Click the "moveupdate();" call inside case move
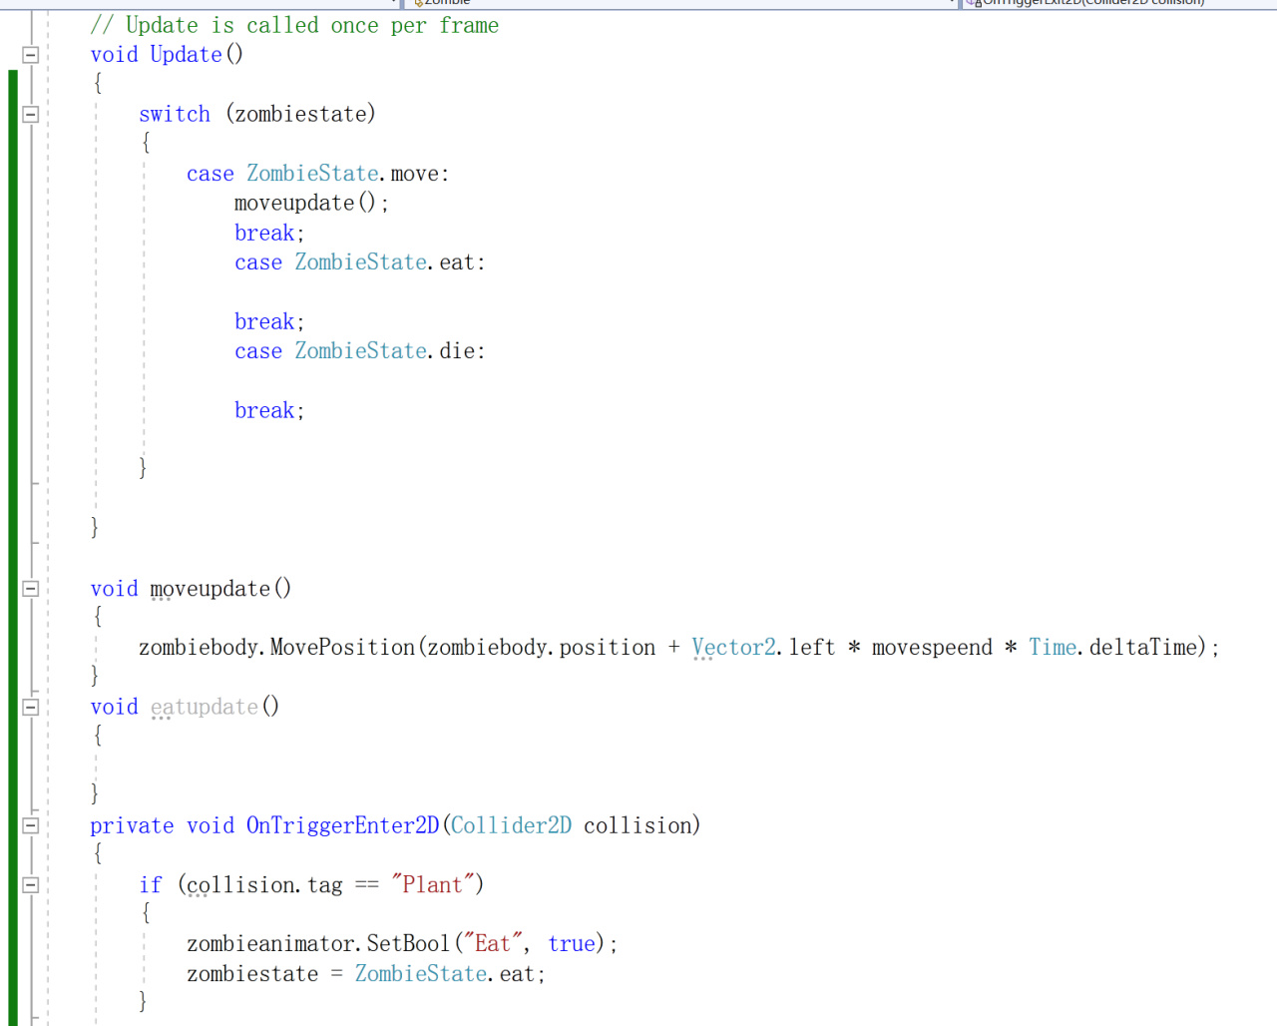The height and width of the screenshot is (1026, 1277). tap(311, 203)
